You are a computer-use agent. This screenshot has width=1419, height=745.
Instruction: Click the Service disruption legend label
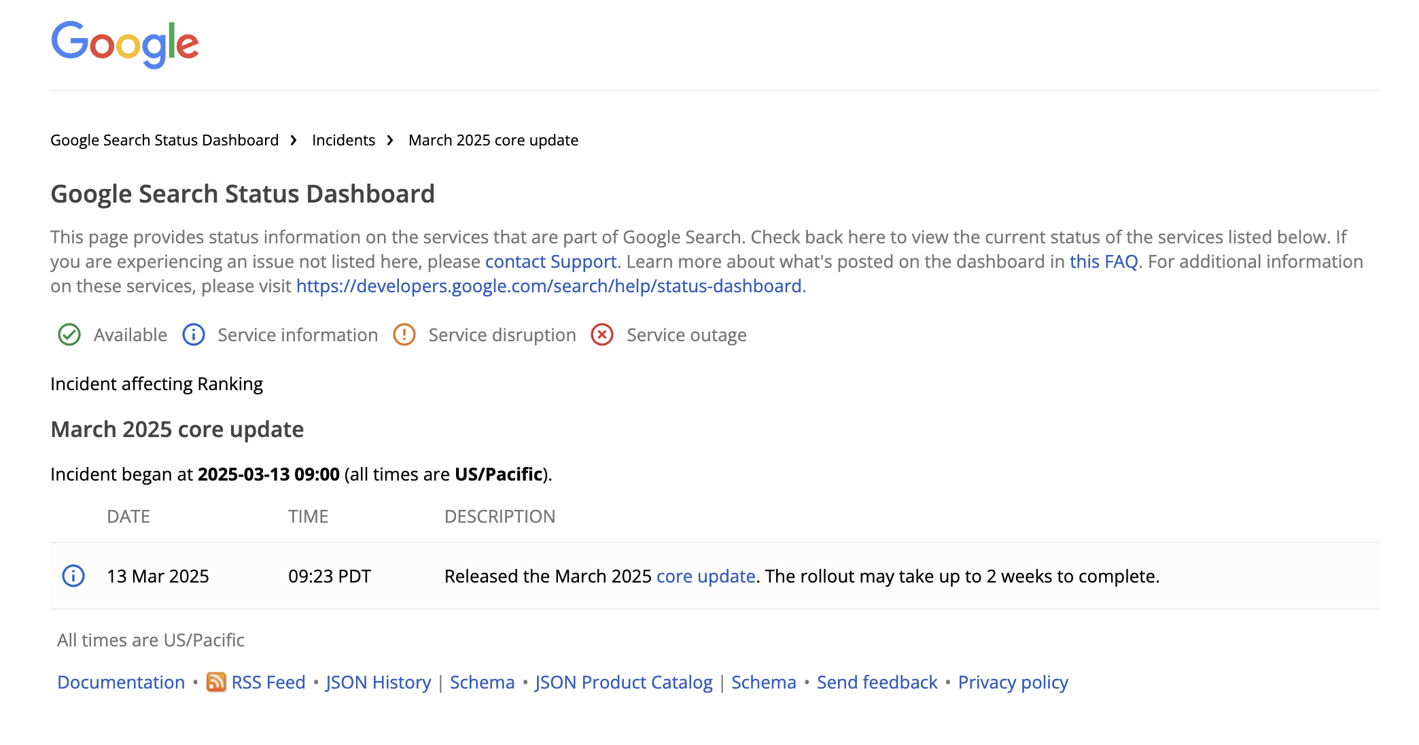tap(502, 335)
